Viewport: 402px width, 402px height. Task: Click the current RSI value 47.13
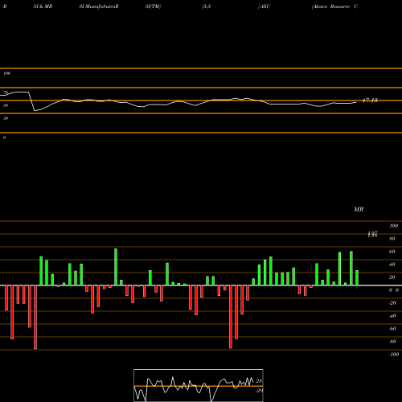click(370, 100)
